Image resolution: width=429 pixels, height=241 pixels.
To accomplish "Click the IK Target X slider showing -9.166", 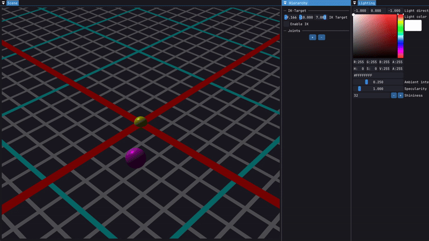I will point(291,17).
